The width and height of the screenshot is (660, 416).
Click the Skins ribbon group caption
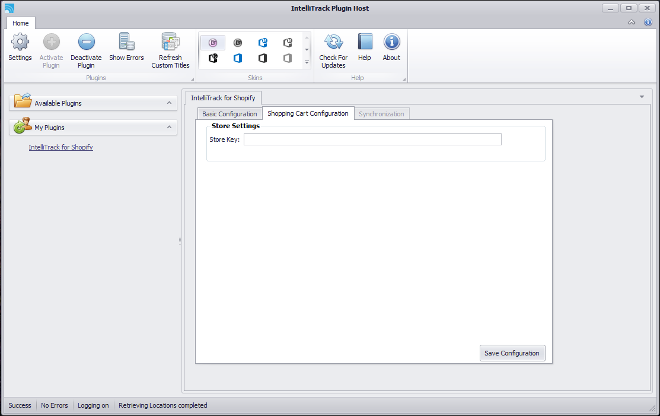(x=255, y=78)
